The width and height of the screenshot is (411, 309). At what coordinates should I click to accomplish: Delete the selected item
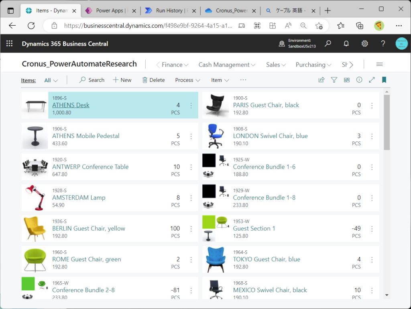pos(154,80)
